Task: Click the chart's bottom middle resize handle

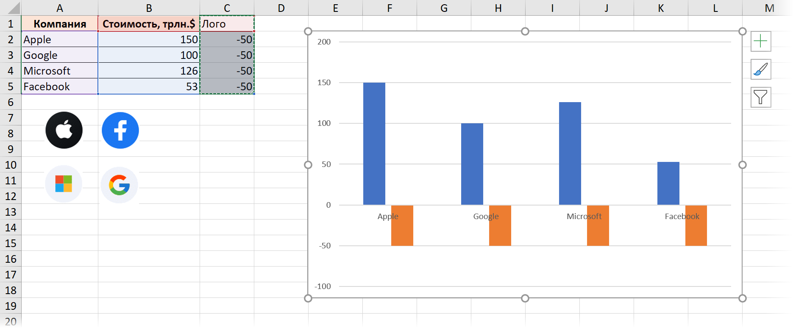Action: pos(525,298)
